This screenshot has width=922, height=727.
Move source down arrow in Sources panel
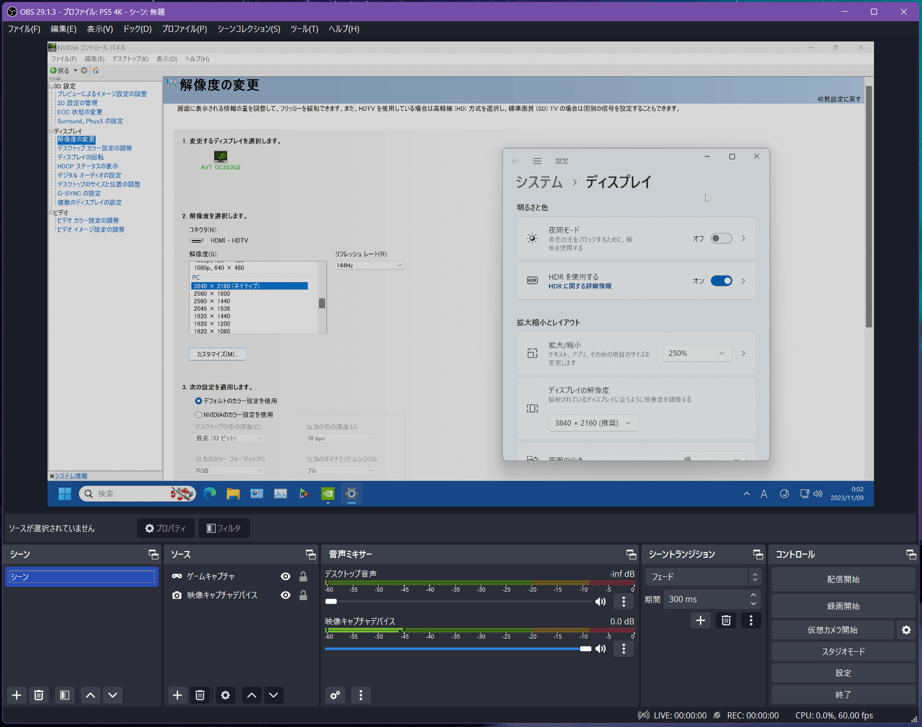273,695
